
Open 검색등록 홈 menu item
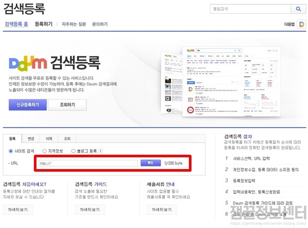click(16, 24)
